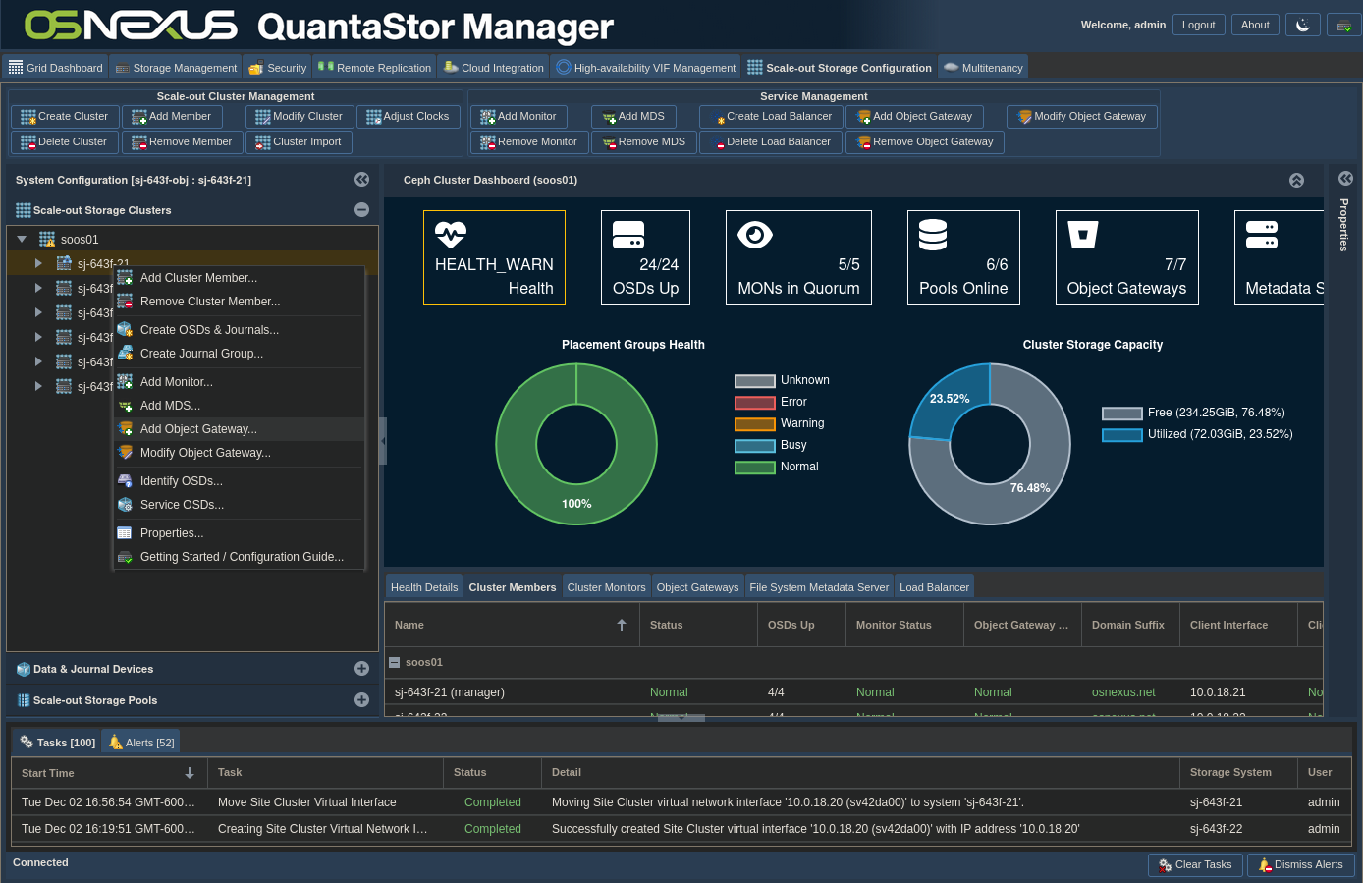The image size is (1363, 883).
Task: Click the Adjust Clocks toolbar button
Action: 408,117
